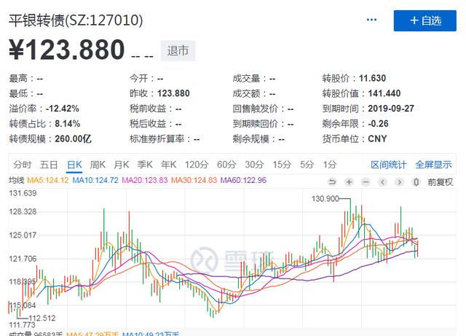The width and height of the screenshot is (466, 336).
Task: Click the 121.706 y-axis price label
Action: [x=23, y=259]
